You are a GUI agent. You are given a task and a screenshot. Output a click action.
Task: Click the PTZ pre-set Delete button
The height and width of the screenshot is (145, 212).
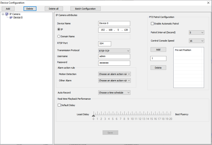(x=158, y=68)
